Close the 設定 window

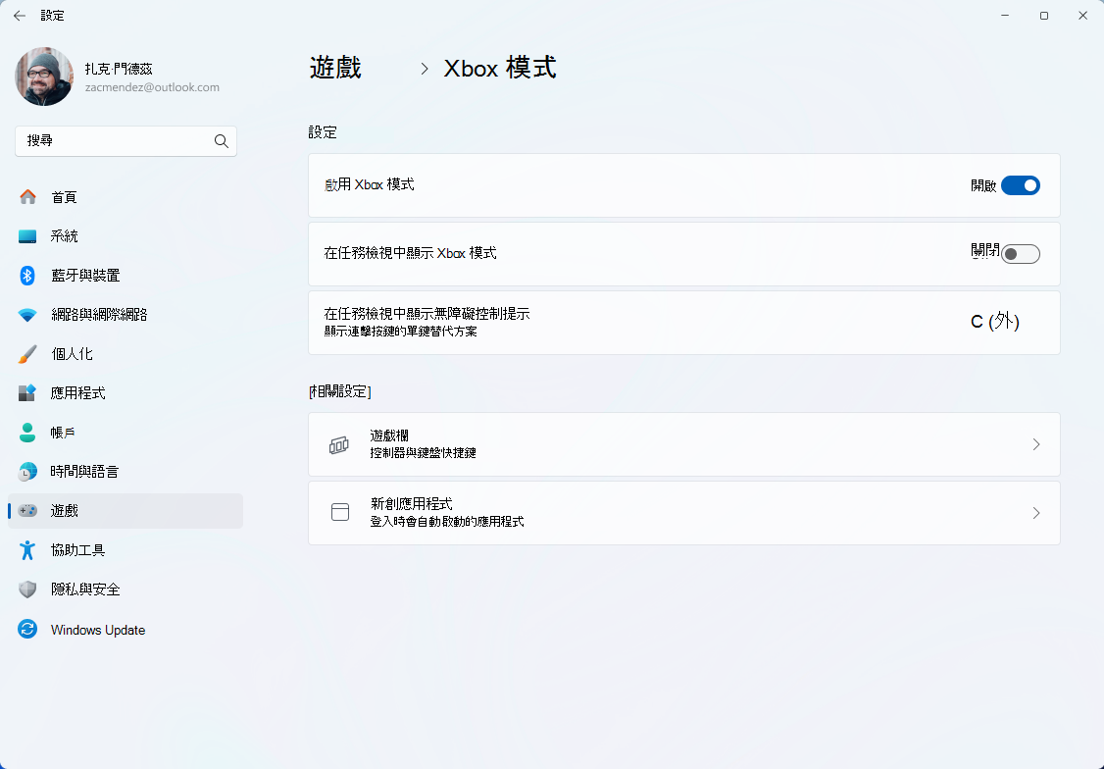click(x=1082, y=16)
